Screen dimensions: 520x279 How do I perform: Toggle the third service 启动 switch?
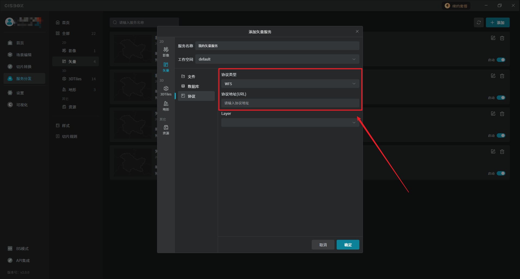point(501,135)
